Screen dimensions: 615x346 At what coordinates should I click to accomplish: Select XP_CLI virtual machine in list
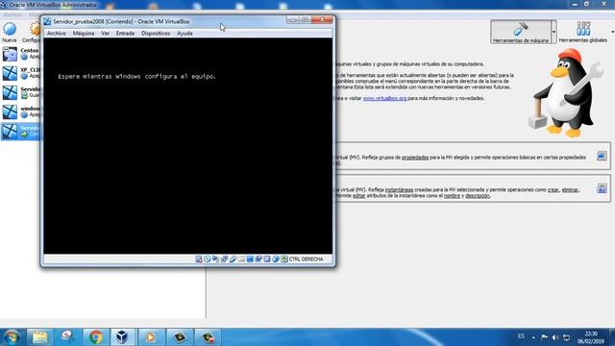click(x=20, y=73)
